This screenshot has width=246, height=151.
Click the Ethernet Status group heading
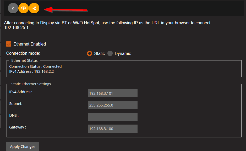(x=24, y=60)
